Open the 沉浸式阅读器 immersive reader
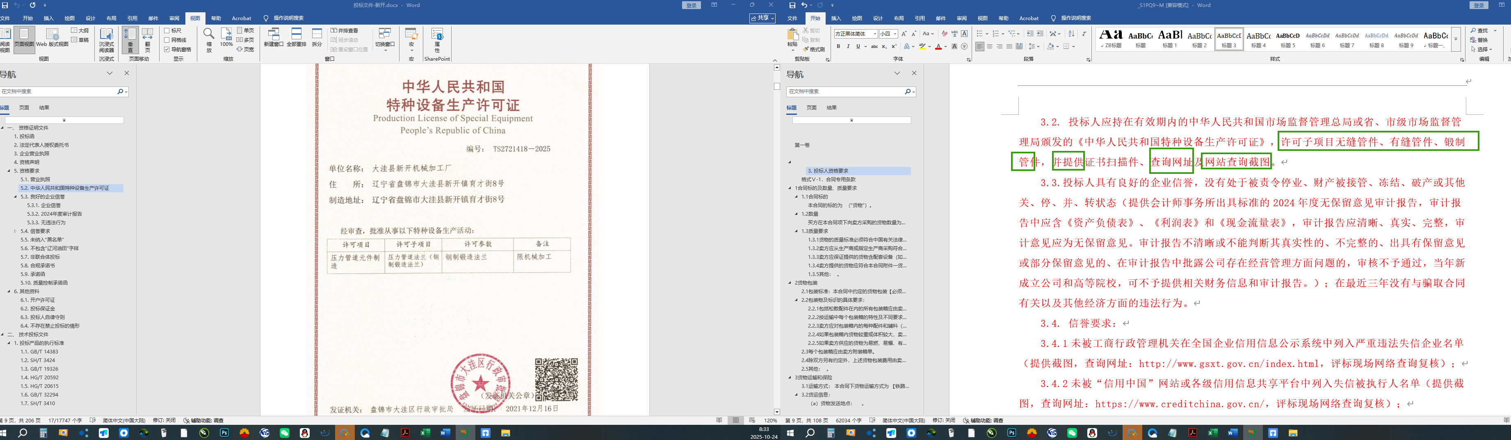Image resolution: width=1511 pixels, height=440 pixels. click(106, 39)
